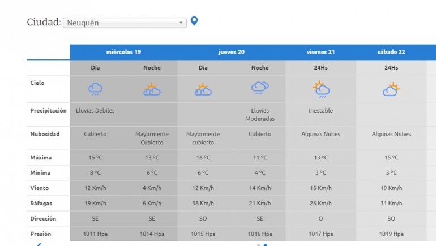
Task: Switch to the viernes 21 header
Action: [x=321, y=52]
